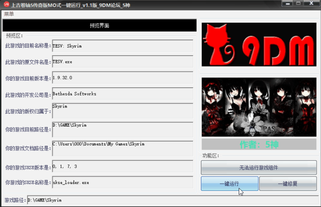Click the label 你游戏的SKSE名称是
This screenshot has height=207, width=321.
click(x=28, y=182)
